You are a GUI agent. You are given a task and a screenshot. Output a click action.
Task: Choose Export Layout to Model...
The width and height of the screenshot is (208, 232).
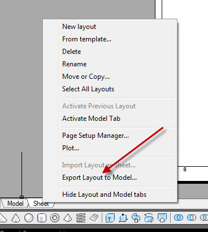[x=118, y=178]
